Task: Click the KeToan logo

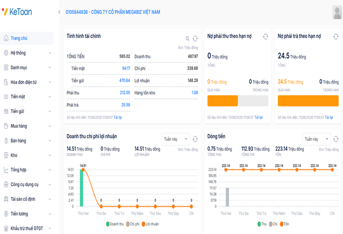Action: [x=17, y=12]
